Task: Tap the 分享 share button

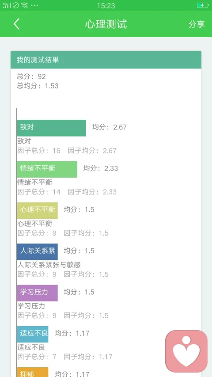Action: pyautogui.click(x=197, y=24)
